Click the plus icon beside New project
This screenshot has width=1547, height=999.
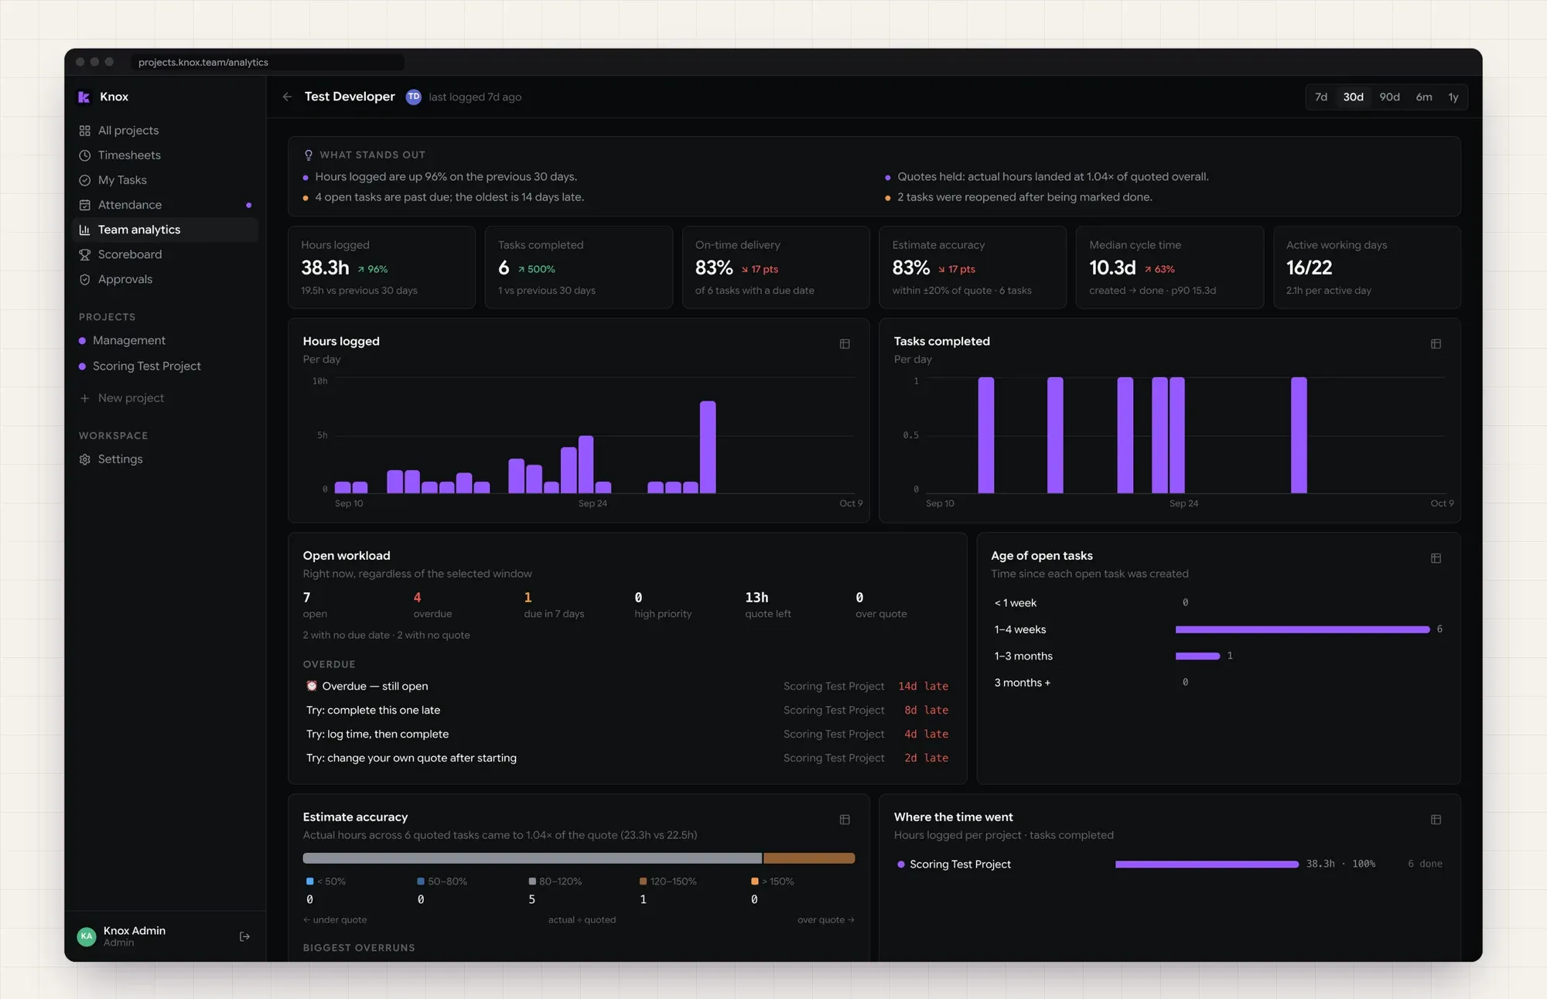(x=85, y=398)
